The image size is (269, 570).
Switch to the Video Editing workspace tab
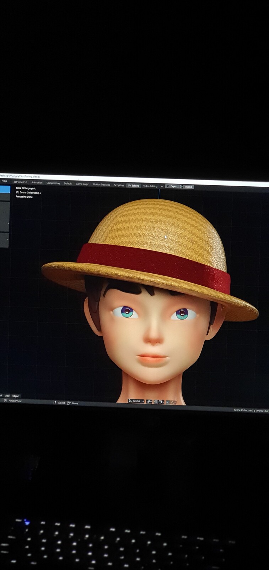click(150, 186)
